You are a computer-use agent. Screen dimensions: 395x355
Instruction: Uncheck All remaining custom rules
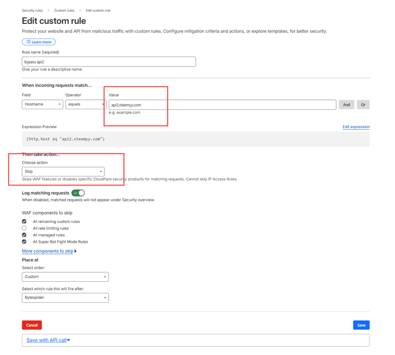[x=24, y=221]
